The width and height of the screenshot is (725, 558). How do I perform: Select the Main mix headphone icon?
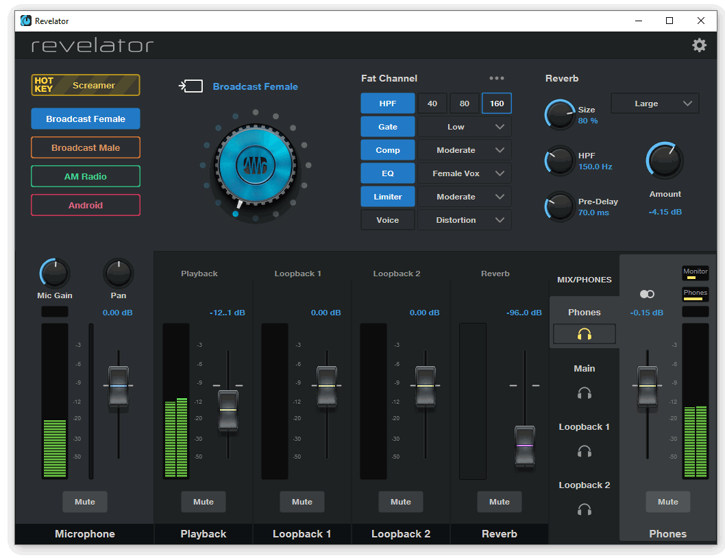[x=584, y=393]
